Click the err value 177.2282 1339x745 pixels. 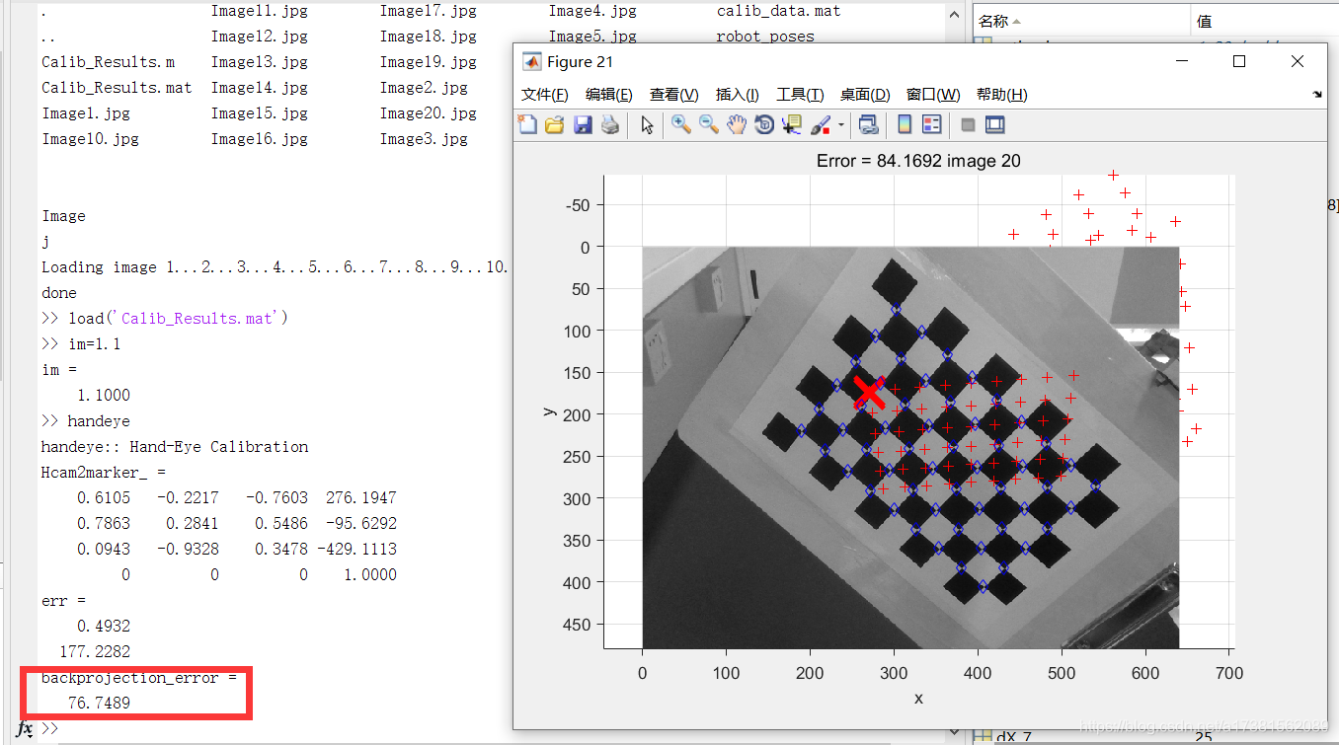(x=95, y=652)
